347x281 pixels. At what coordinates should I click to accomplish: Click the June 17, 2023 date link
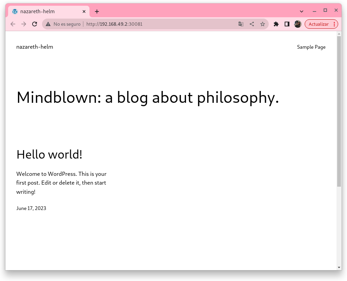[x=31, y=208]
